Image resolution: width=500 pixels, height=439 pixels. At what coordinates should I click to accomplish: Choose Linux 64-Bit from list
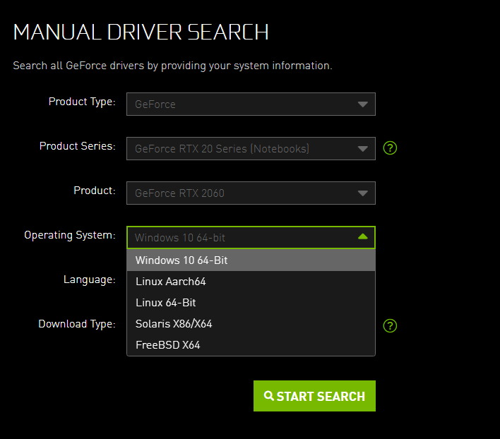[251, 303]
